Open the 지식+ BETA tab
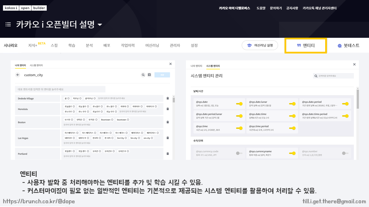 pos(37,45)
